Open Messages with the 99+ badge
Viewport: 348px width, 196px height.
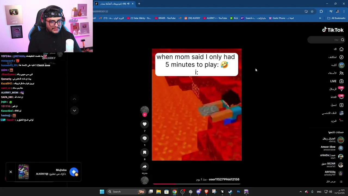click(337, 89)
